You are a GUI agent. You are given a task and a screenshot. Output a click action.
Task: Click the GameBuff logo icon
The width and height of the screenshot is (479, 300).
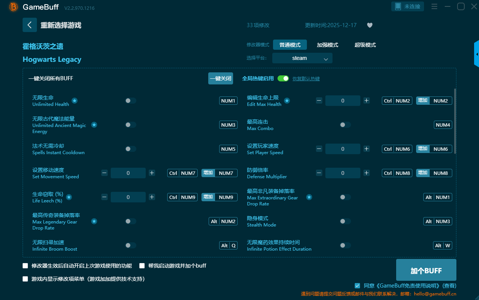point(13,7)
